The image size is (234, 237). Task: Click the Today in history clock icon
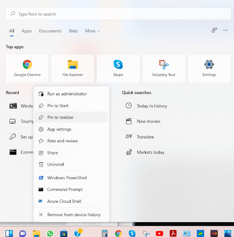(x=129, y=106)
